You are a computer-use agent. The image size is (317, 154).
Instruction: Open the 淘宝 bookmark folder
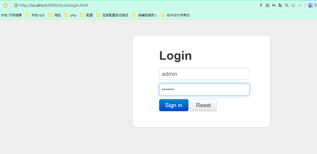pyautogui.click(x=55, y=15)
